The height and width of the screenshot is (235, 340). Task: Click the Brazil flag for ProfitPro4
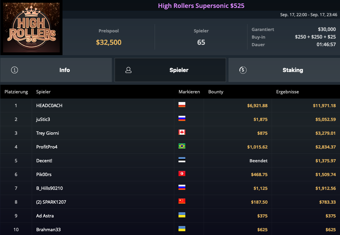point(182,146)
